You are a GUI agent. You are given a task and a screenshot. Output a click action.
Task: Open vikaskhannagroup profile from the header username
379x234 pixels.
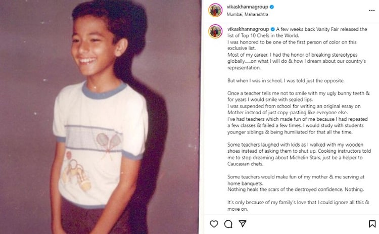click(247, 7)
